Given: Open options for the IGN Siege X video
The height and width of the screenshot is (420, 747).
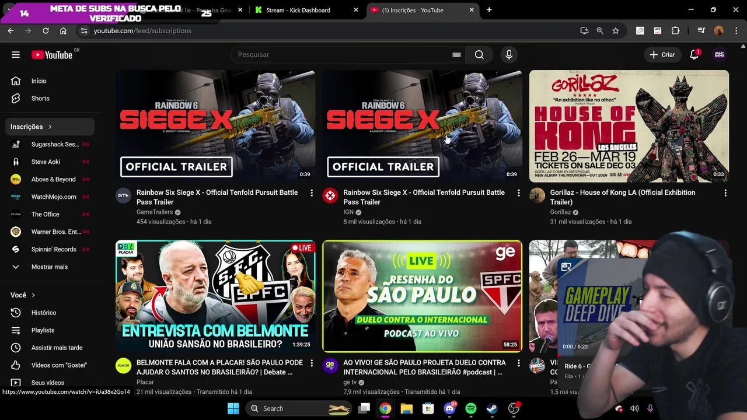Looking at the screenshot, I should click(518, 193).
